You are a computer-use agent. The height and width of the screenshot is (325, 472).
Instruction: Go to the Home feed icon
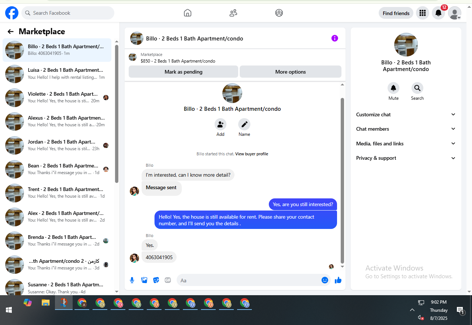[188, 13]
